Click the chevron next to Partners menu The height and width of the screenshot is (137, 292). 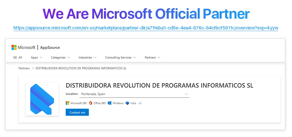click(159, 58)
